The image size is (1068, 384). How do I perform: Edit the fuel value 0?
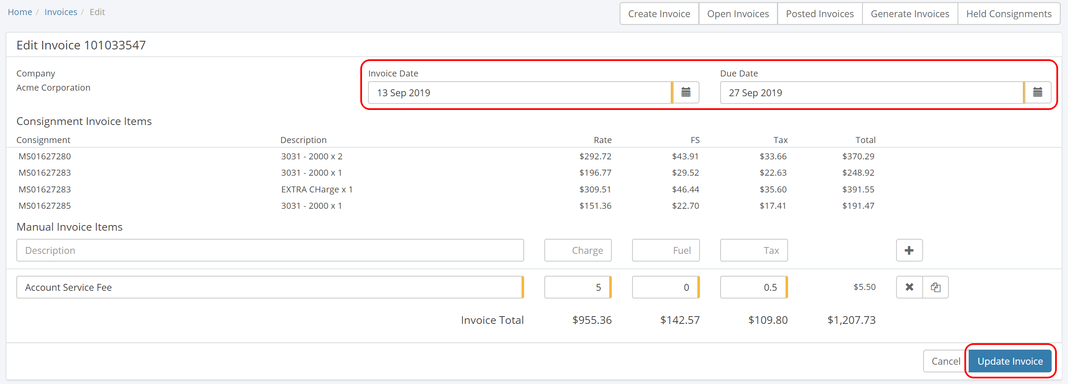coord(666,287)
